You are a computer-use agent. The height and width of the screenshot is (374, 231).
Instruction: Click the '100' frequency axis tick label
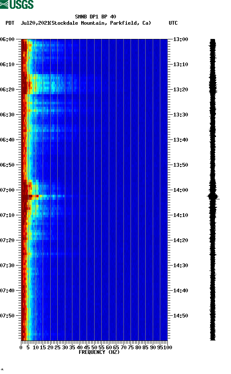[x=168, y=348]
